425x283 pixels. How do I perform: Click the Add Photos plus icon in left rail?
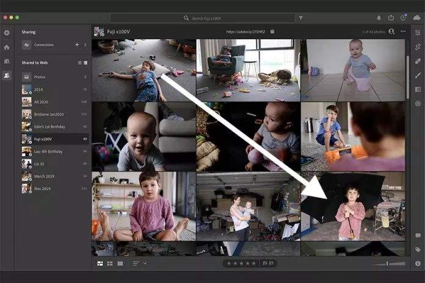pyautogui.click(x=7, y=33)
